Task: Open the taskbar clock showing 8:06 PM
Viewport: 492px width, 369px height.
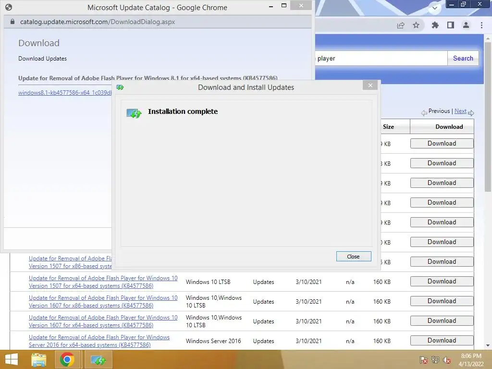Action: 471,360
